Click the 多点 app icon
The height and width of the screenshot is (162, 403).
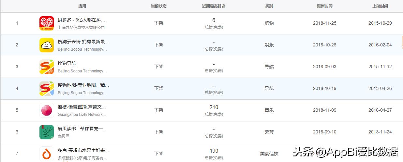tap(47, 154)
